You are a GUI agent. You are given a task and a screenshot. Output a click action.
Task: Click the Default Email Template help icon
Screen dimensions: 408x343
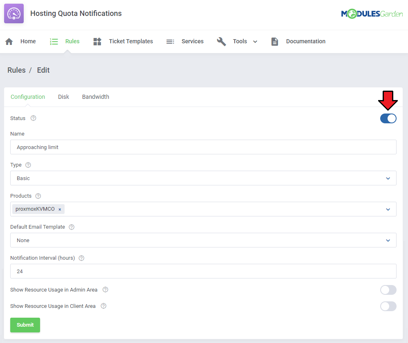72,227
